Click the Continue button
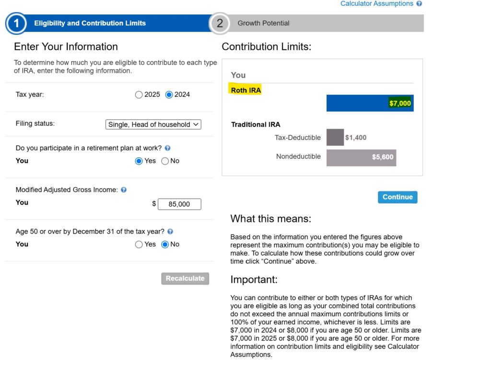 [397, 197]
